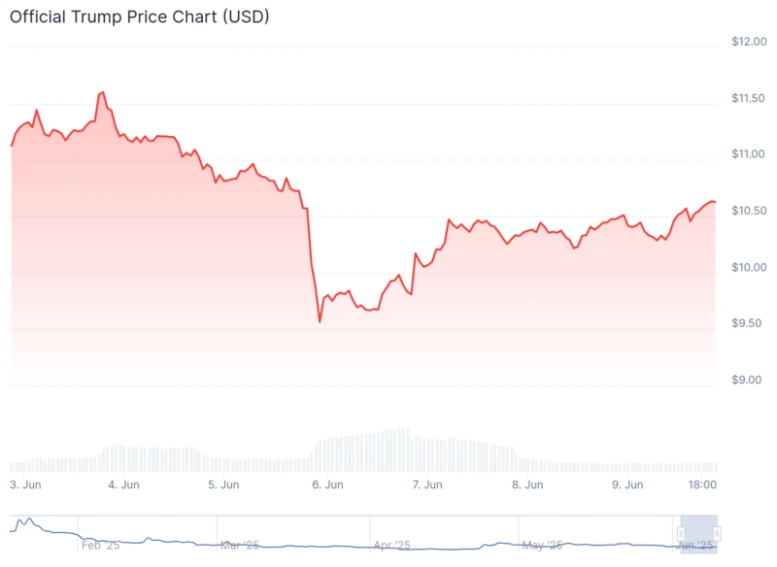Screen dimensions: 777x567
Task: Click the $12.00 y-axis price label
Action: coord(749,42)
